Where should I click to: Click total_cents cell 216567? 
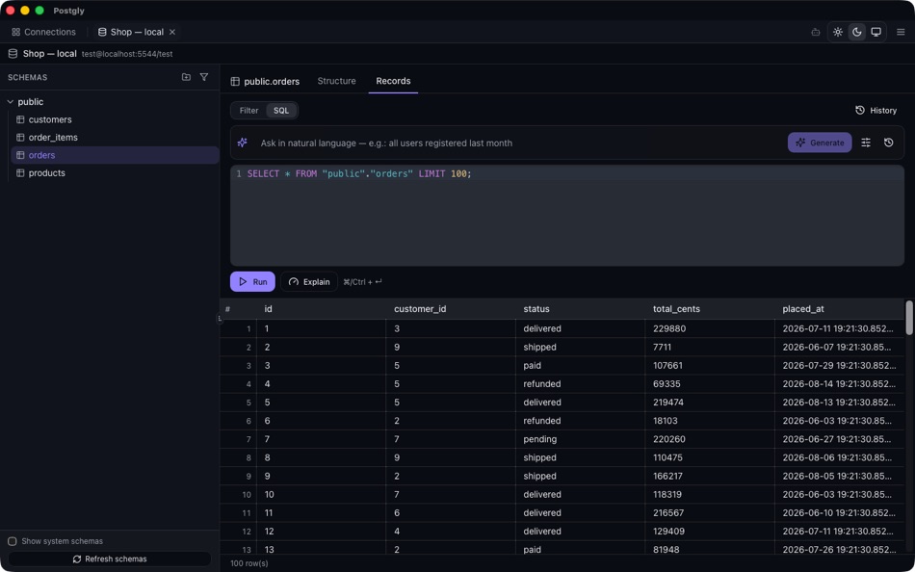click(x=710, y=513)
